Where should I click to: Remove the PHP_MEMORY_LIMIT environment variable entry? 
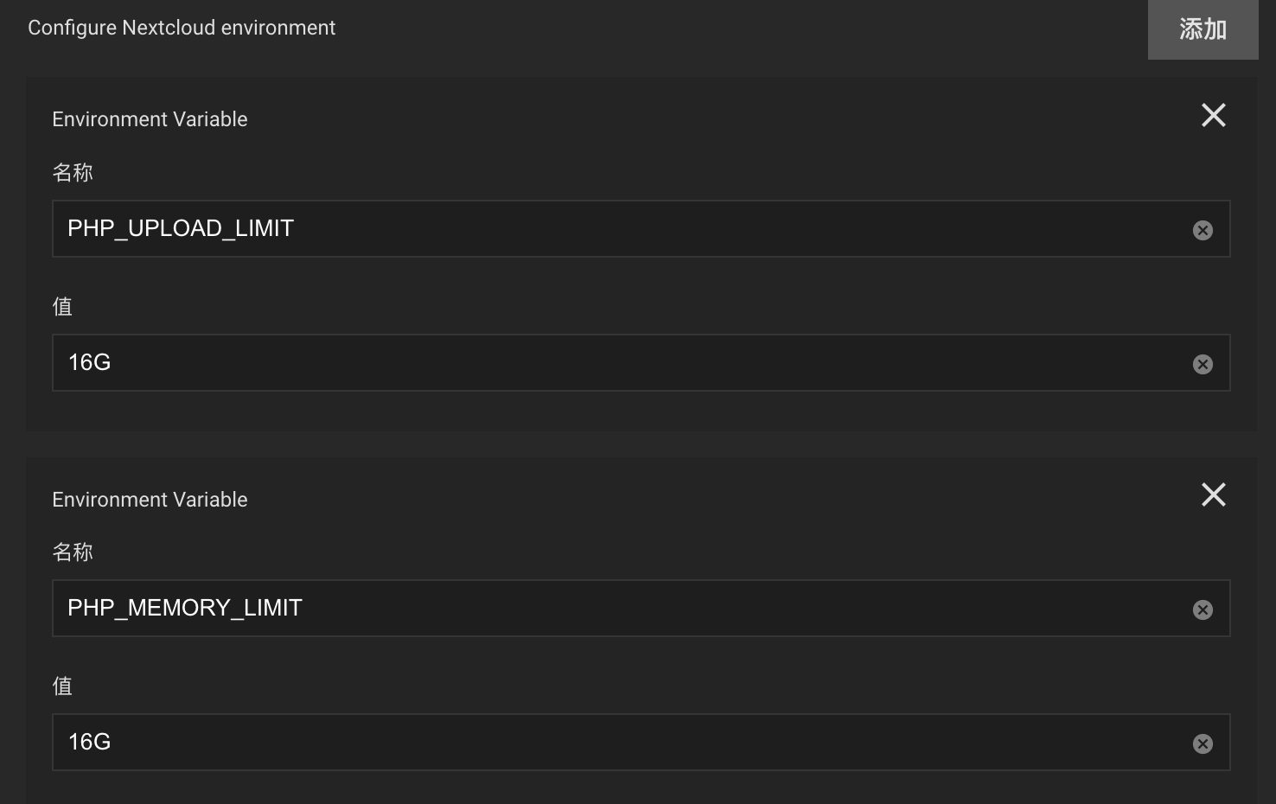pyautogui.click(x=1213, y=495)
